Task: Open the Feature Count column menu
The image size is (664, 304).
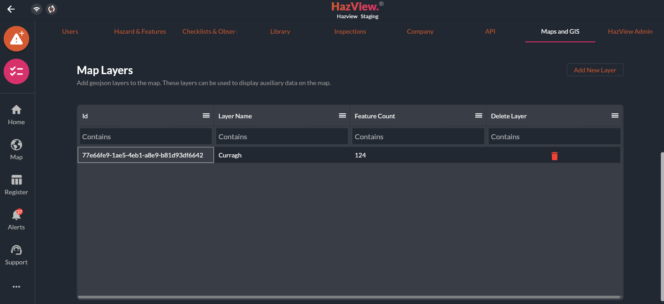Action: coord(479,116)
